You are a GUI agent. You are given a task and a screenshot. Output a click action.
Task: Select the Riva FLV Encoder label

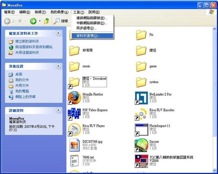pos(162,110)
